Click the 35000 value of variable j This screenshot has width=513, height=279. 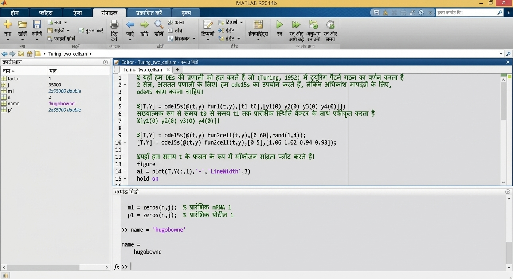click(x=55, y=85)
